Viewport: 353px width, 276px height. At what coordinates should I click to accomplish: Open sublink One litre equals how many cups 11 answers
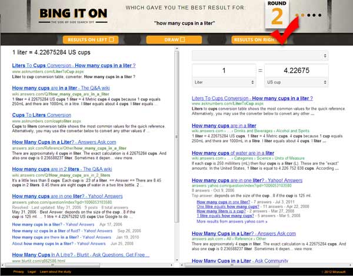[x=228, y=207]
